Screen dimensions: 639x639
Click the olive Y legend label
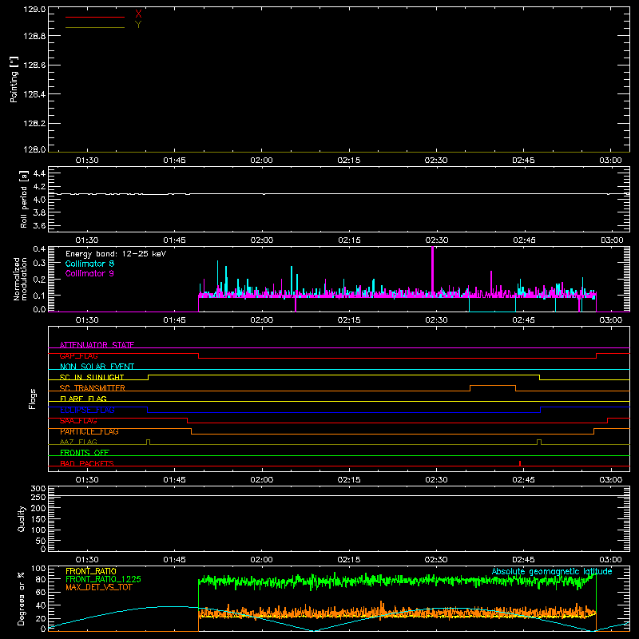(x=138, y=25)
